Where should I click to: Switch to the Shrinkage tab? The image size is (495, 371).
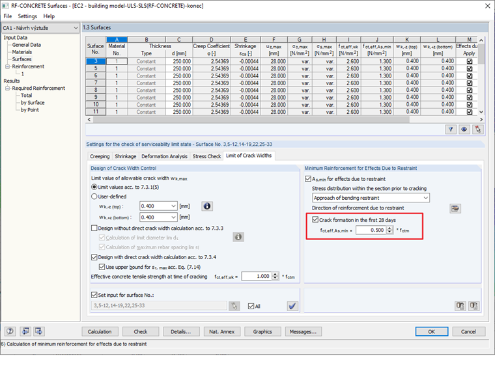tap(125, 156)
